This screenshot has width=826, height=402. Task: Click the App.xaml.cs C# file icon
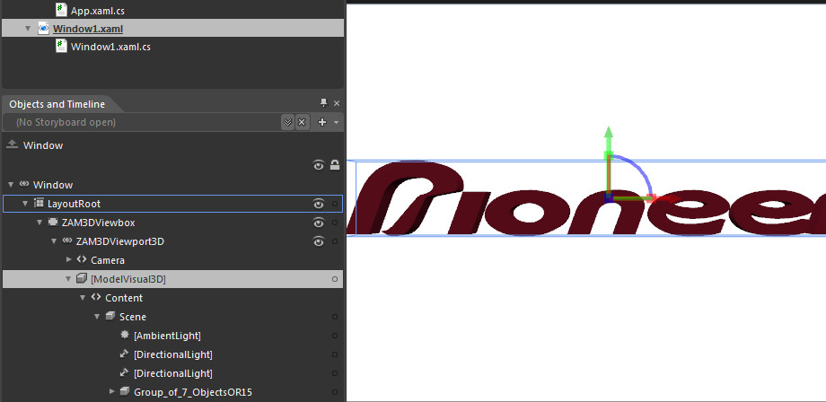(61, 10)
